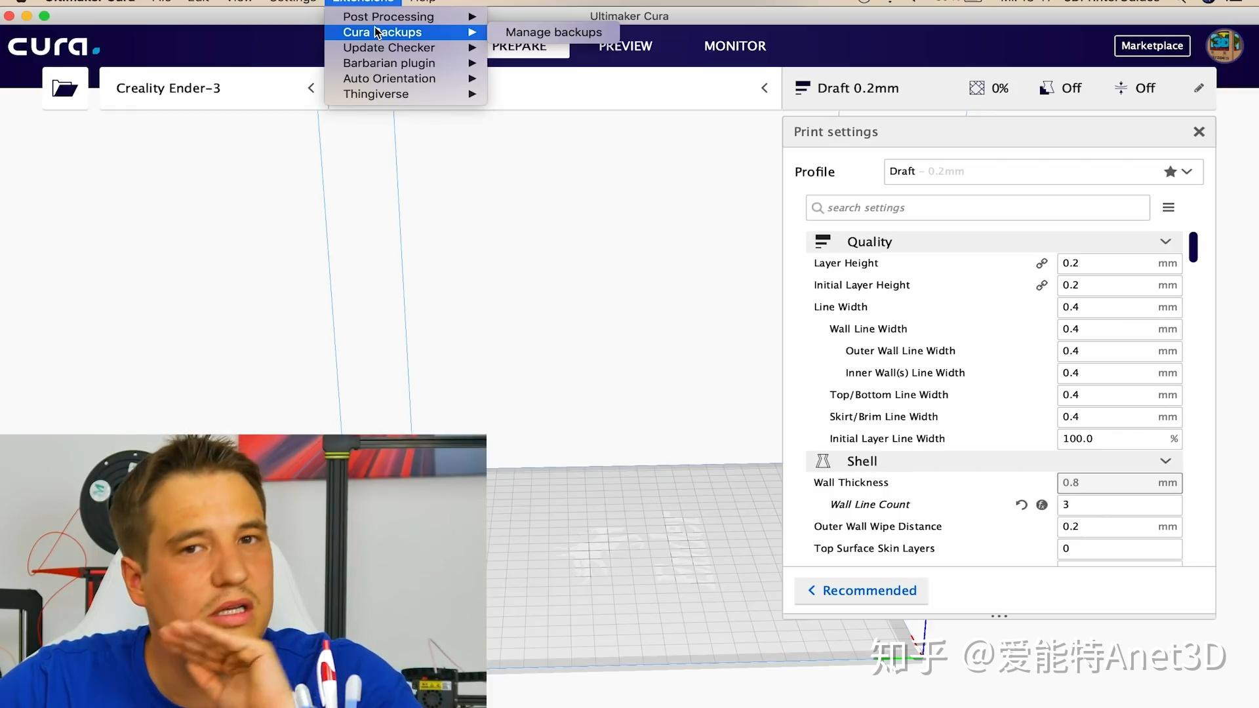The height and width of the screenshot is (708, 1259).
Task: Open the file folder icon
Action: [65, 88]
